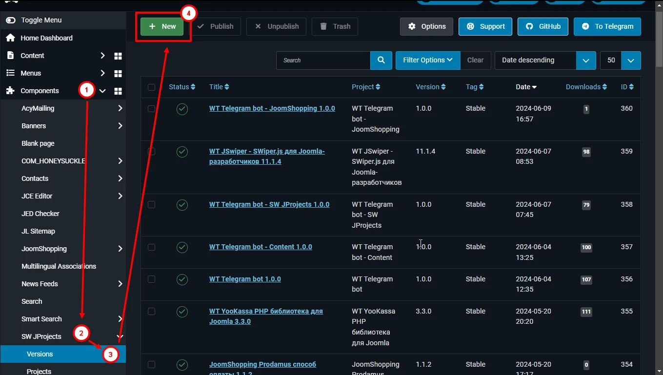Image resolution: width=663 pixels, height=375 pixels.
Task: Click the New button
Action: (x=162, y=26)
